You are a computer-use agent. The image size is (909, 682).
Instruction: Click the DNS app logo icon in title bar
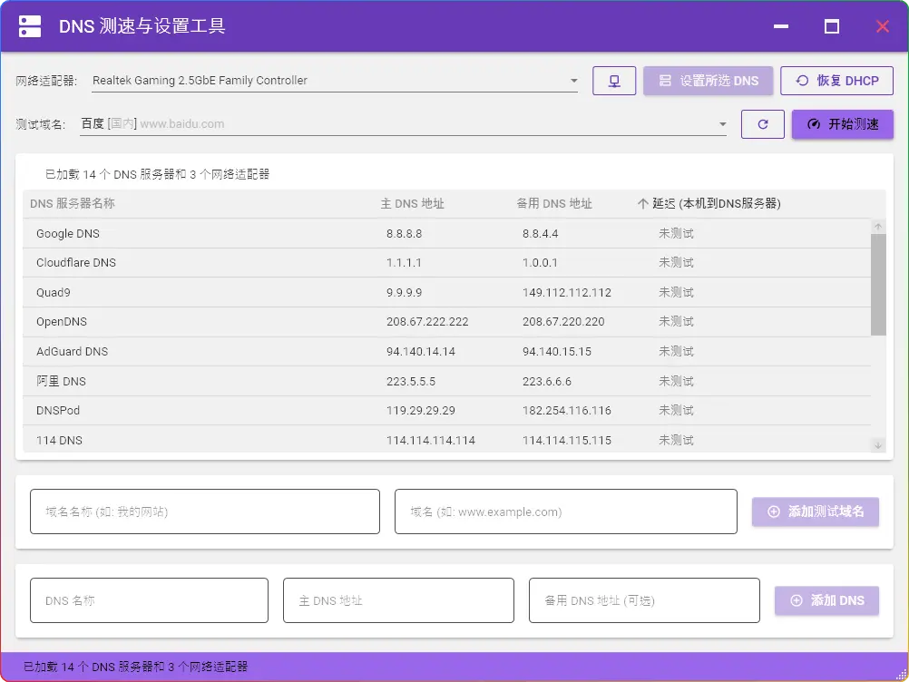point(30,26)
